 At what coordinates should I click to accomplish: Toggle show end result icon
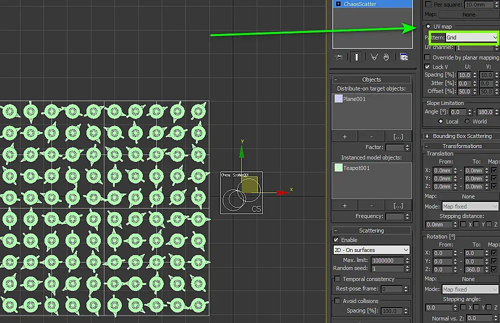click(x=357, y=57)
